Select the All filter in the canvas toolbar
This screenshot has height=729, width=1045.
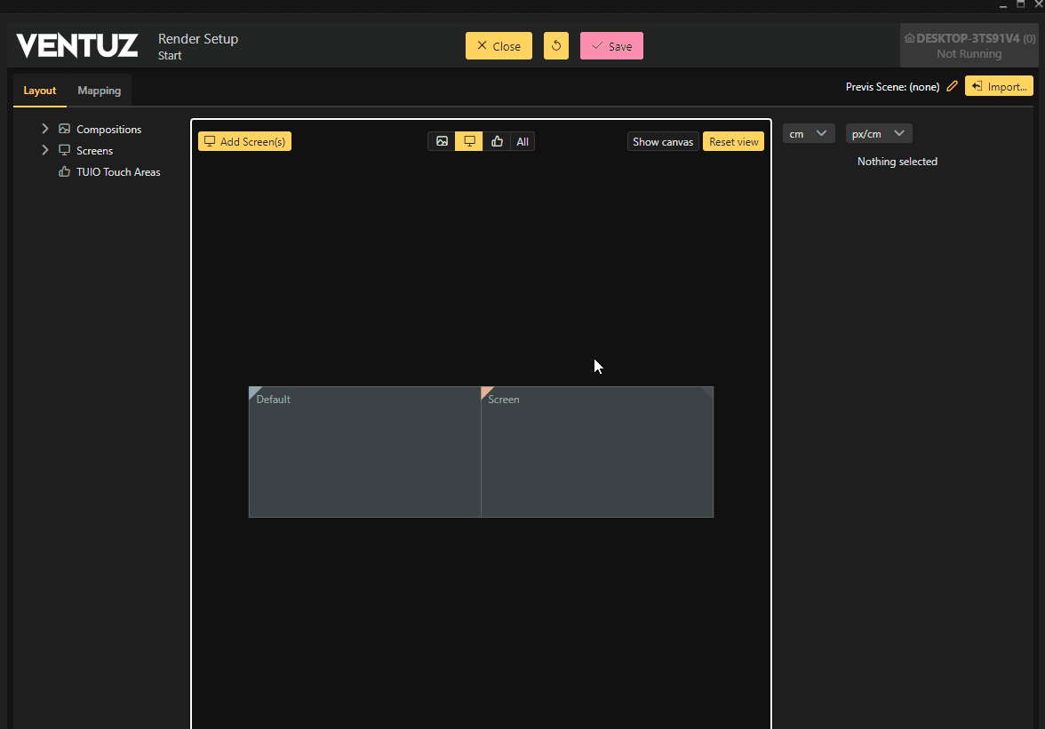point(522,141)
